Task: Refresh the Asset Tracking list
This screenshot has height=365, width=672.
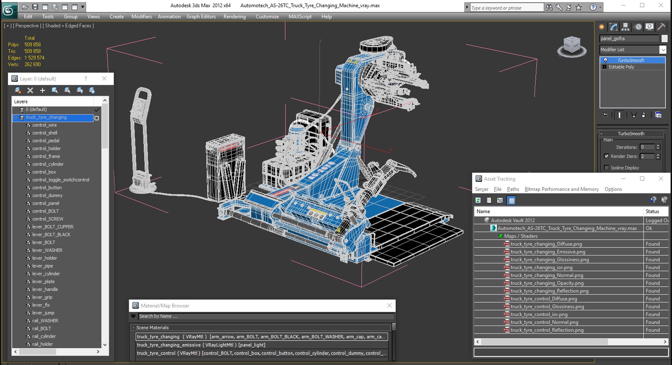Action: point(478,200)
